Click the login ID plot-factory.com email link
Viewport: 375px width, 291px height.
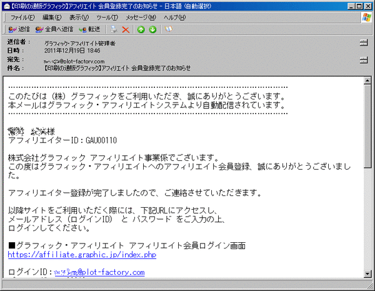[99, 272]
